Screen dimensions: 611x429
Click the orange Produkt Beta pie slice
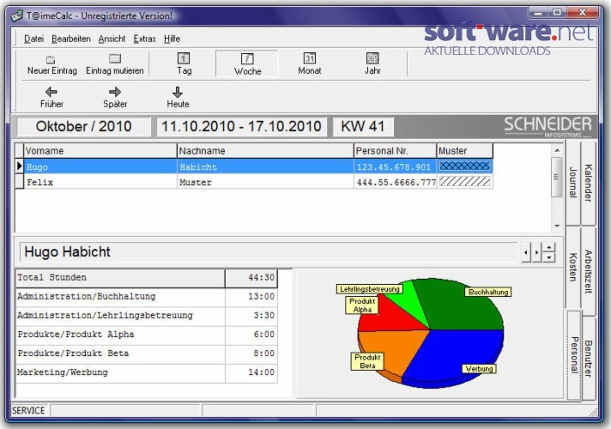pos(394,348)
